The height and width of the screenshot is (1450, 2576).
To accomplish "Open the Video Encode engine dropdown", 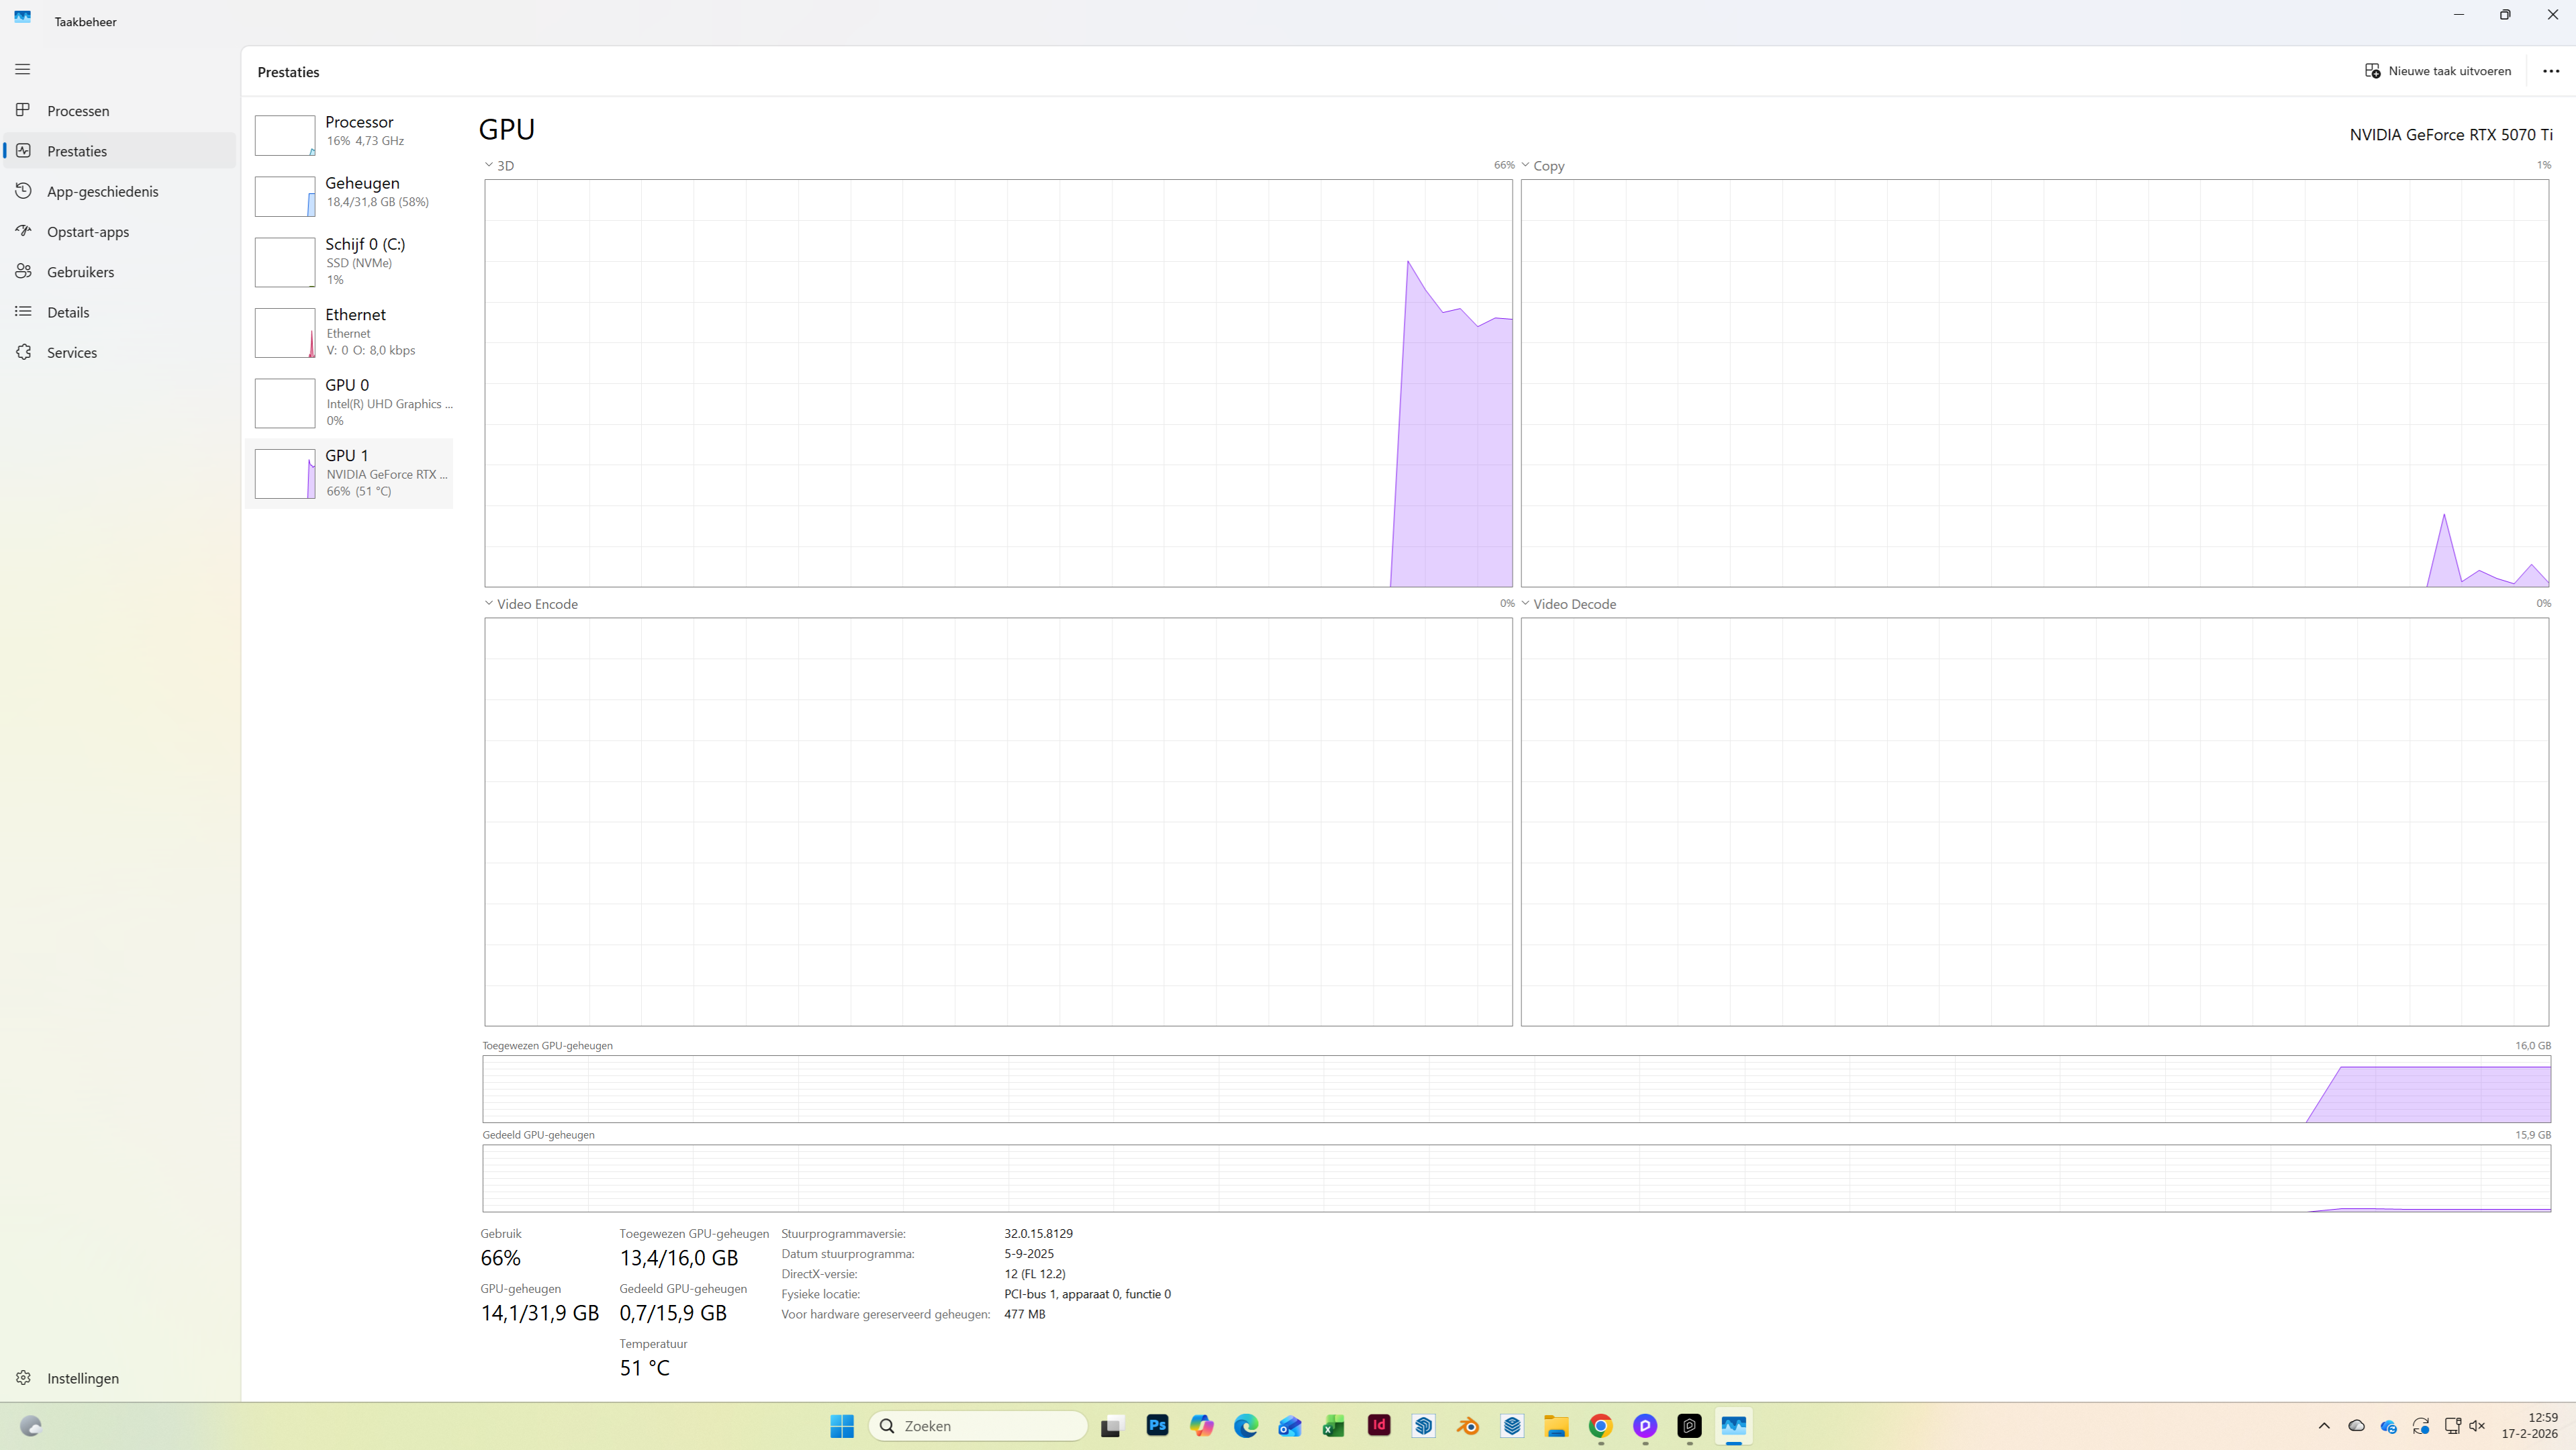I will (x=489, y=604).
